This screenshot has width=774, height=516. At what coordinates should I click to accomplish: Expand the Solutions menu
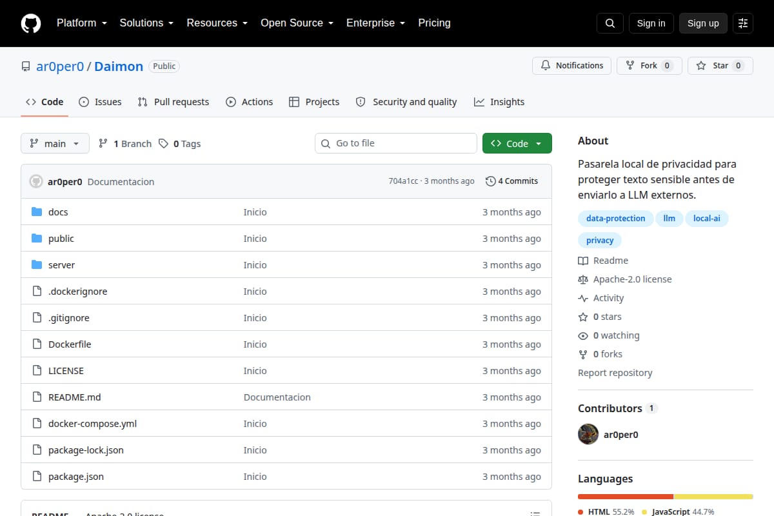[146, 23]
